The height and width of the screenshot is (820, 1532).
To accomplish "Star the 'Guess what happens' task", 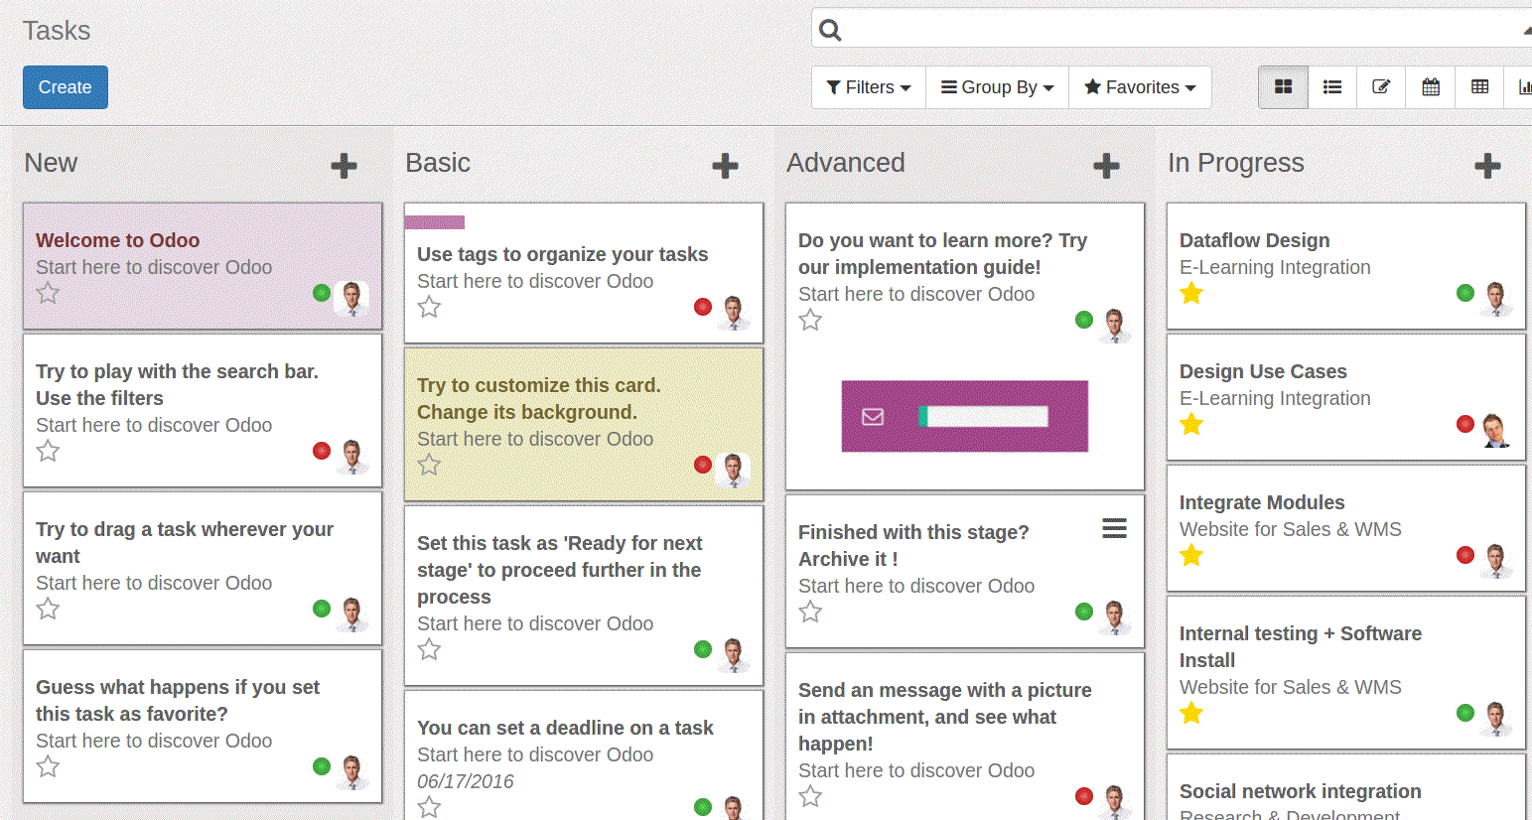I will coord(48,766).
